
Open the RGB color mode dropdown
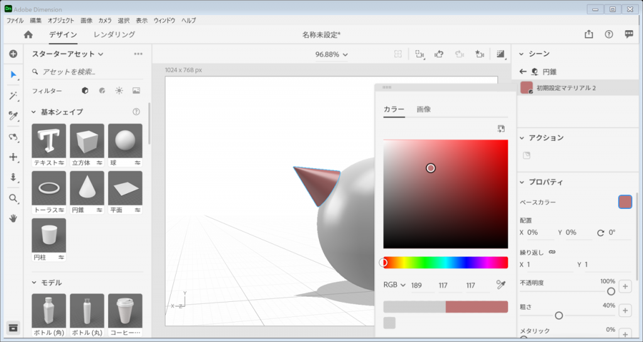[x=394, y=285]
